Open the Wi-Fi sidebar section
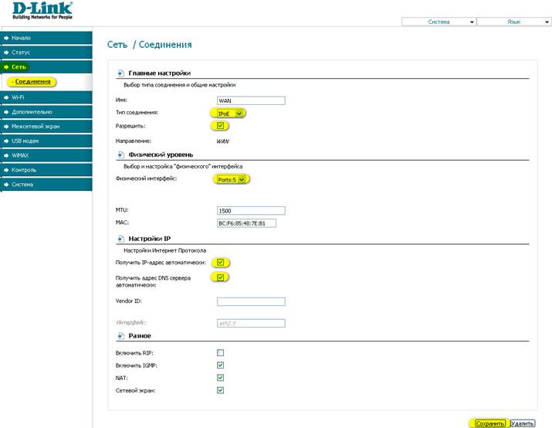The width and height of the screenshot is (552, 428). [46, 97]
